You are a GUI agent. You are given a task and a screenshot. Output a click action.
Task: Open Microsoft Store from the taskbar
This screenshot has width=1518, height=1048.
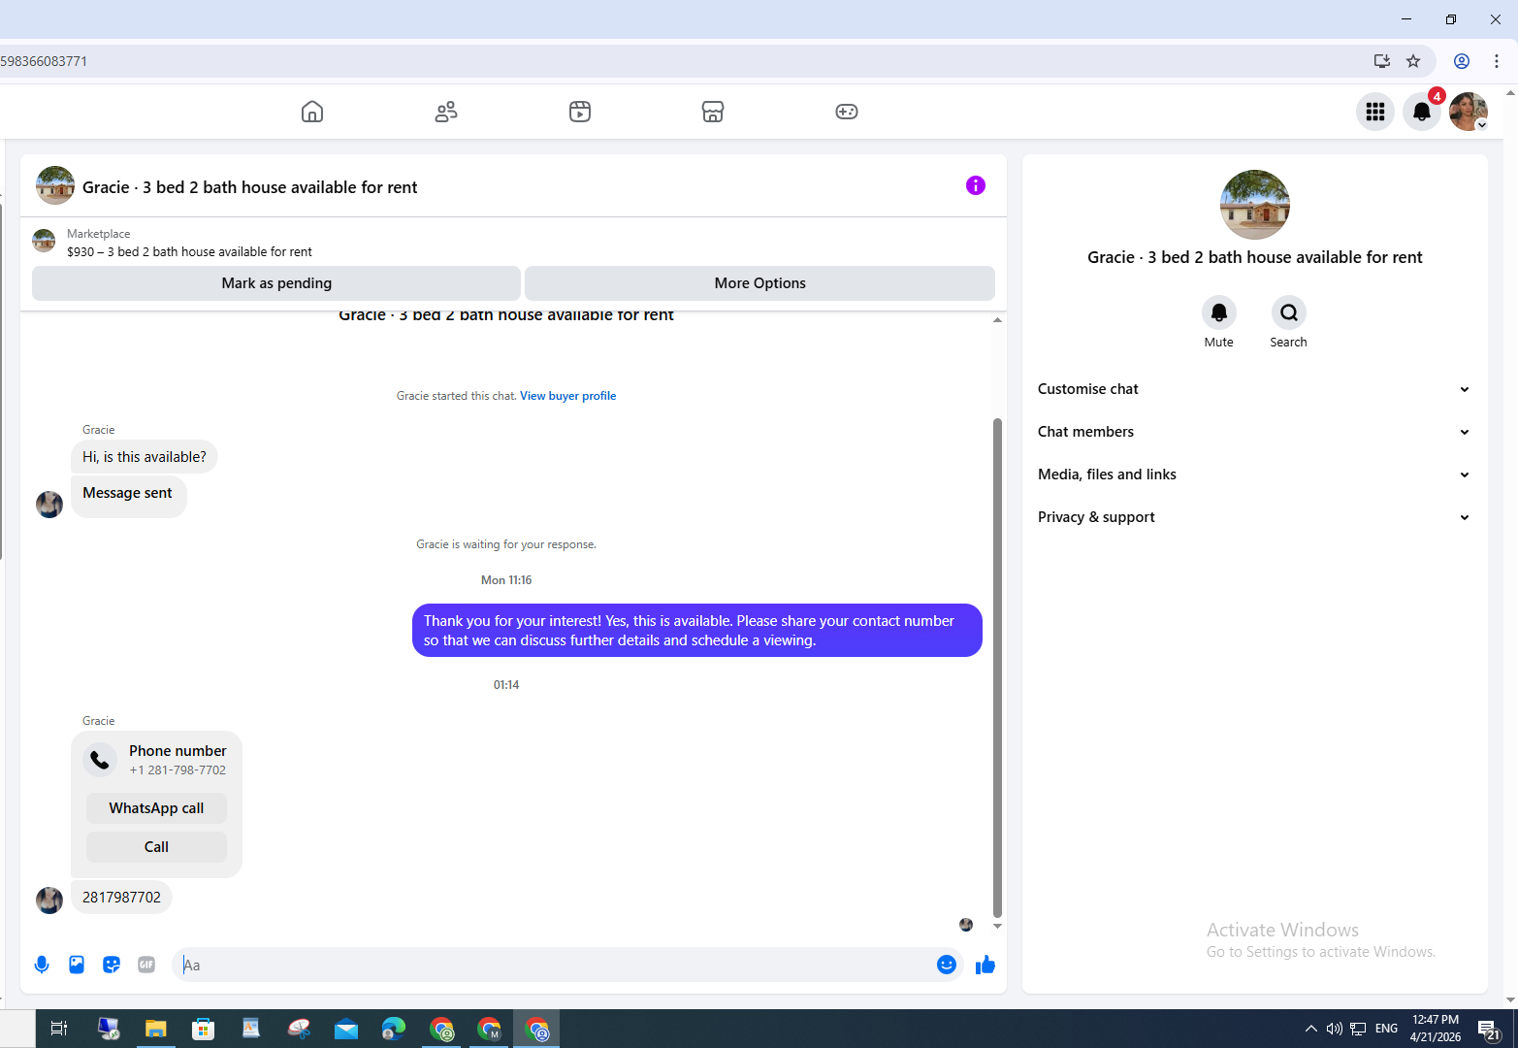pyautogui.click(x=203, y=1029)
